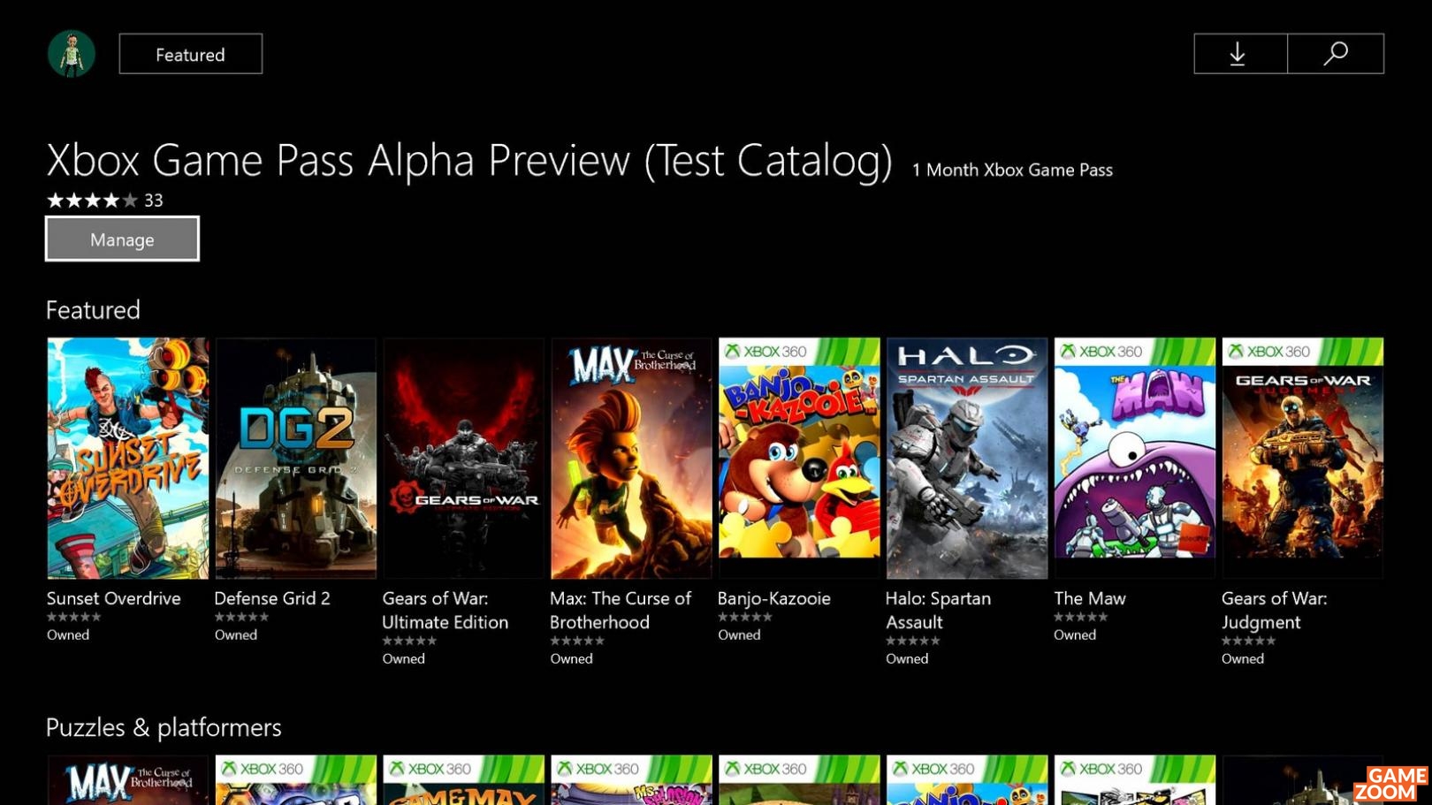This screenshot has width=1432, height=805.
Task: Click the star rating under The Maw
Action: pyautogui.click(x=1081, y=617)
